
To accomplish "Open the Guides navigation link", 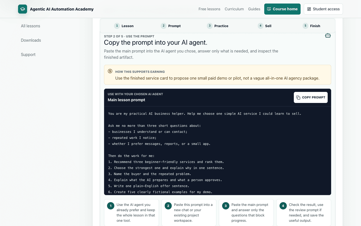I will pos(254,9).
